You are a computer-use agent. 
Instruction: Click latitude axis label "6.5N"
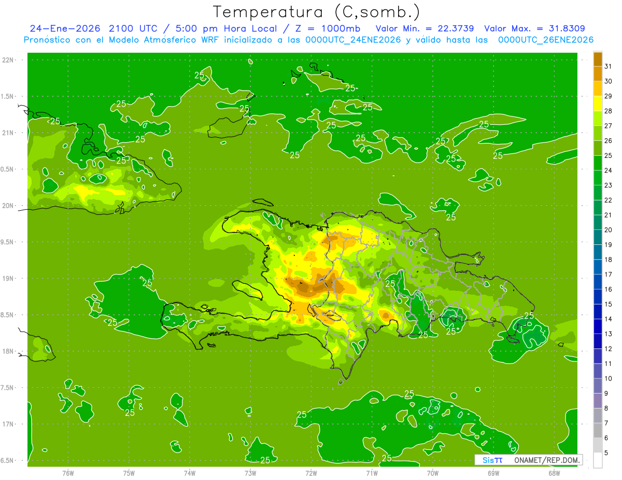click(8, 461)
